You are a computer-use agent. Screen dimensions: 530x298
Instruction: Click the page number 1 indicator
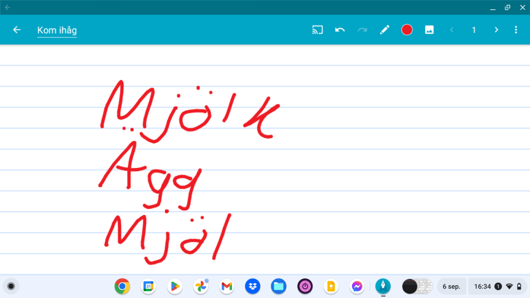click(x=474, y=30)
